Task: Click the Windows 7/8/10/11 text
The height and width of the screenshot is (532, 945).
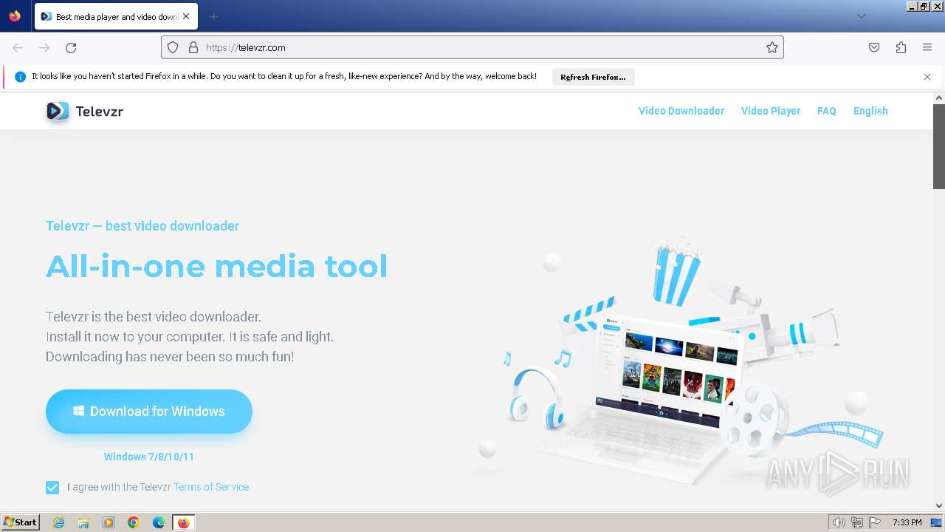Action: tap(149, 457)
